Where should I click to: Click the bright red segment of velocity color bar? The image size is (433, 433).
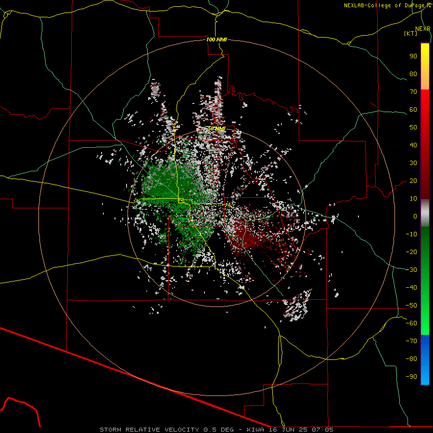click(425, 105)
